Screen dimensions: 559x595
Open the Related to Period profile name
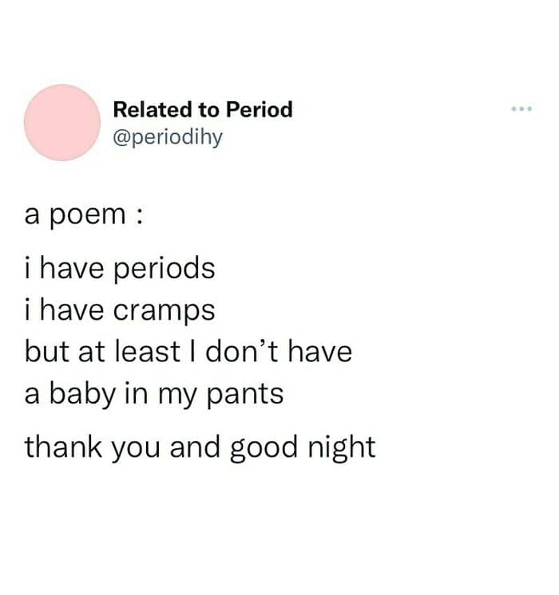(203, 109)
